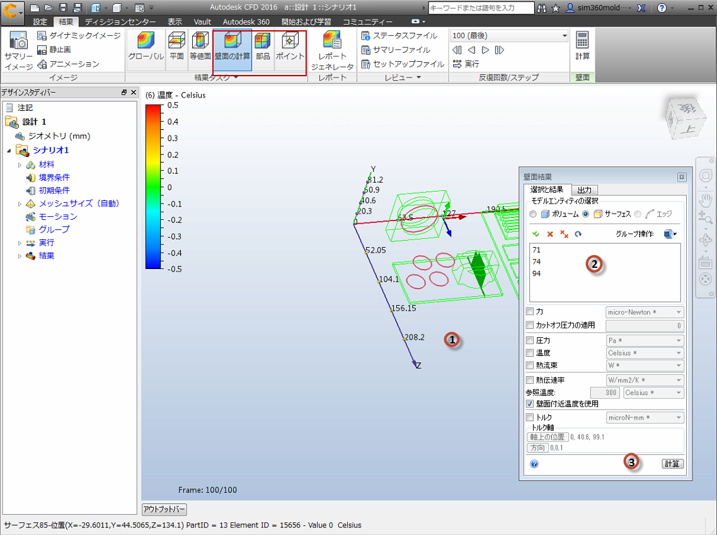The width and height of the screenshot is (717, 535).
Task: Click the ribbon 計算 calculator icon
Action: click(582, 46)
